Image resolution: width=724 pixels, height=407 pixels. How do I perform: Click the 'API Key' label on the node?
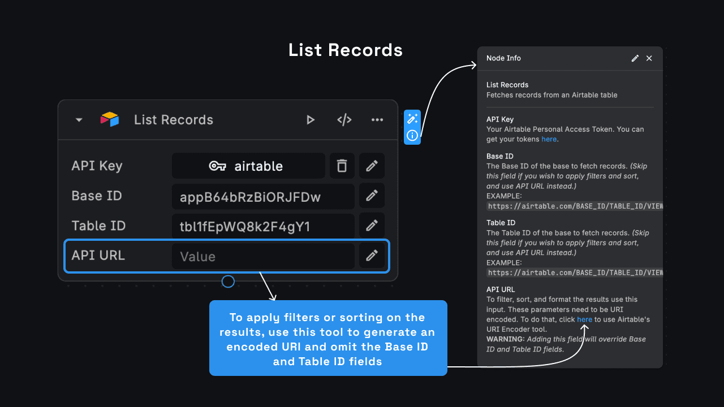(x=97, y=166)
